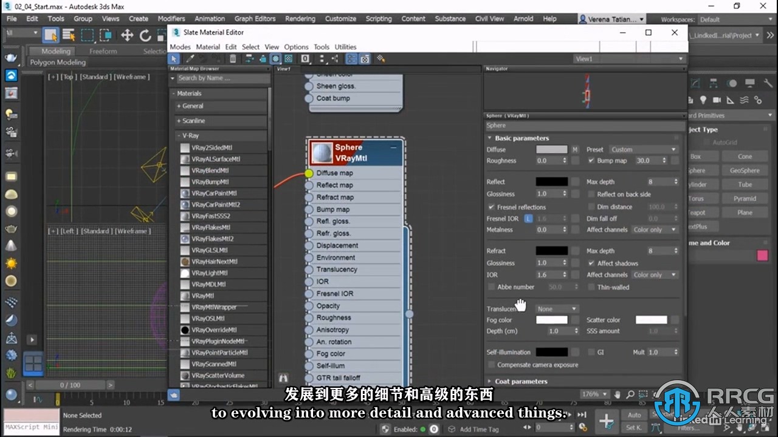This screenshot has height=437, width=778.
Task: Open the Translucency None dropdown
Action: click(556, 309)
